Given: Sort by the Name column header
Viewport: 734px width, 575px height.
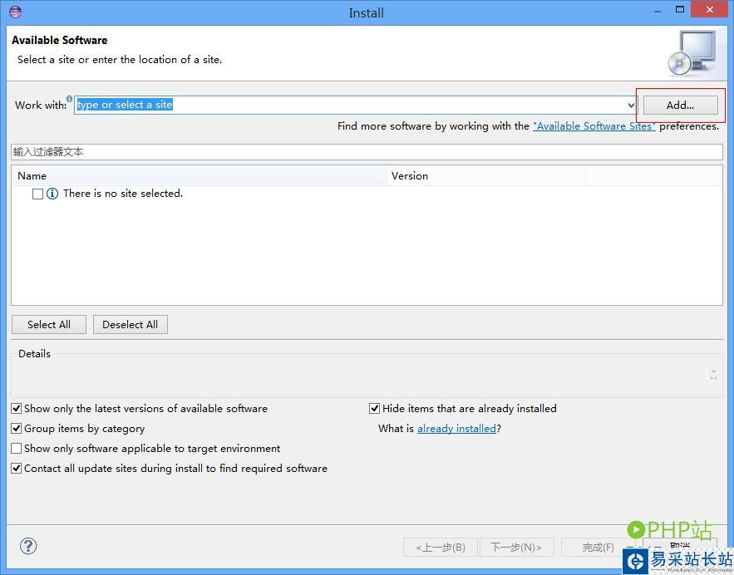Looking at the screenshot, I should pos(199,176).
